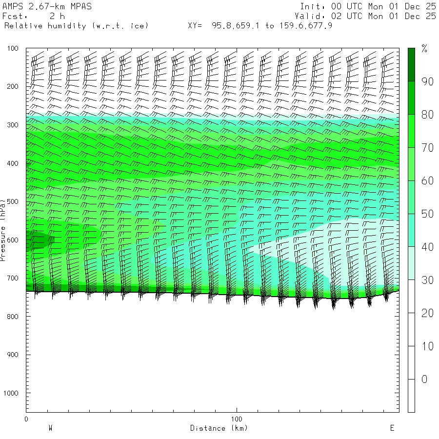
Task: Click the 'W' west endpoint label
Action: coord(51,428)
